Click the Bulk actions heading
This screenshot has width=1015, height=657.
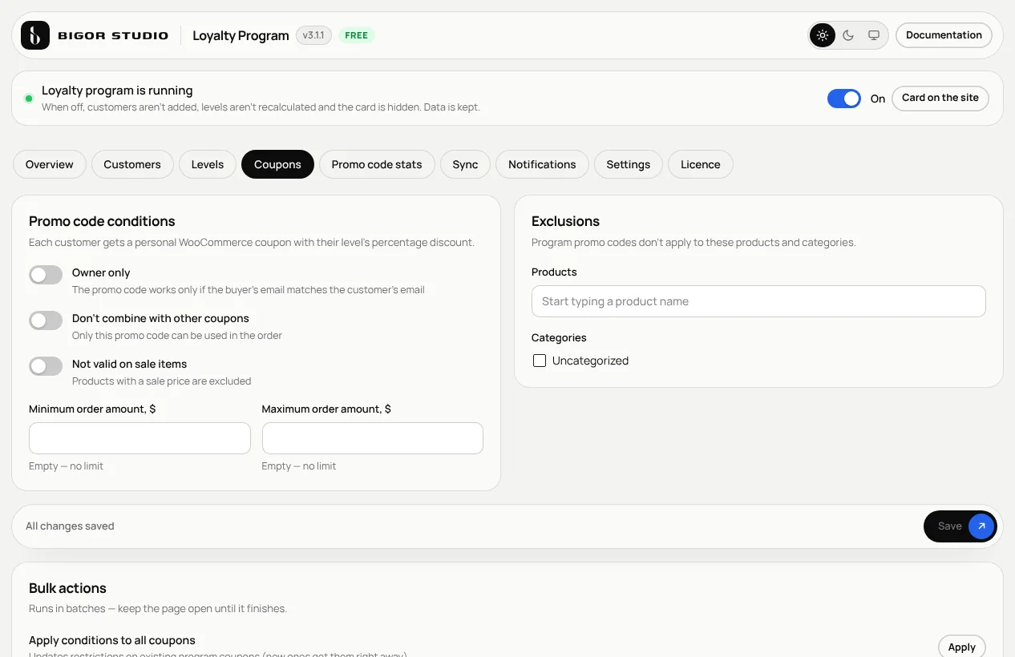(67, 588)
